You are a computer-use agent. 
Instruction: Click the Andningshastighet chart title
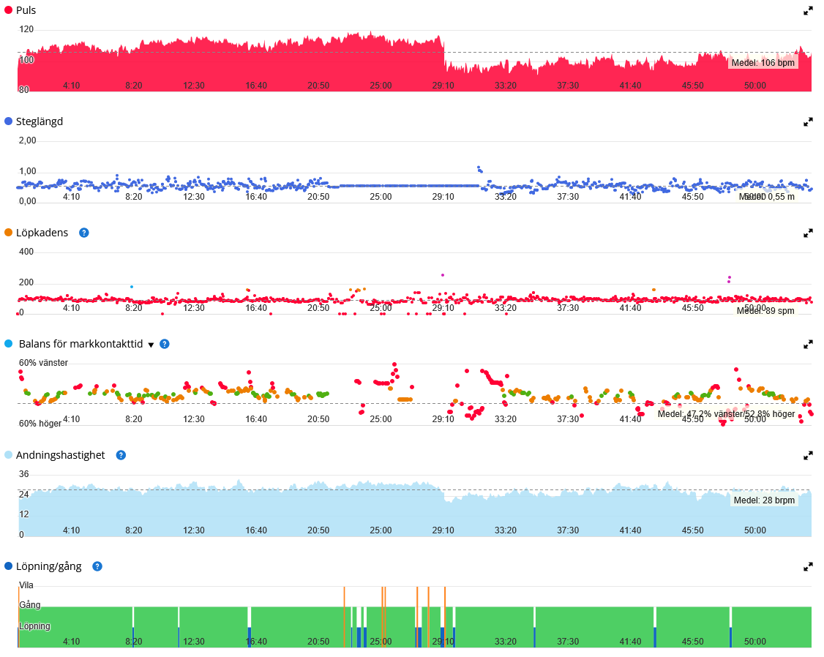pos(61,455)
